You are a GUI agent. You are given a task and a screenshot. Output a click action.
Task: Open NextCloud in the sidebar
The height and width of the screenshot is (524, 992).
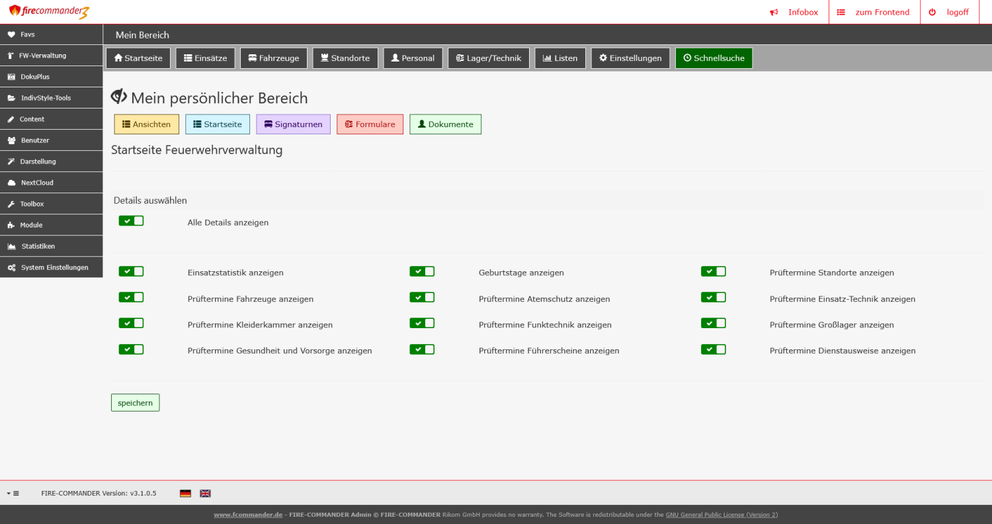tap(36, 183)
